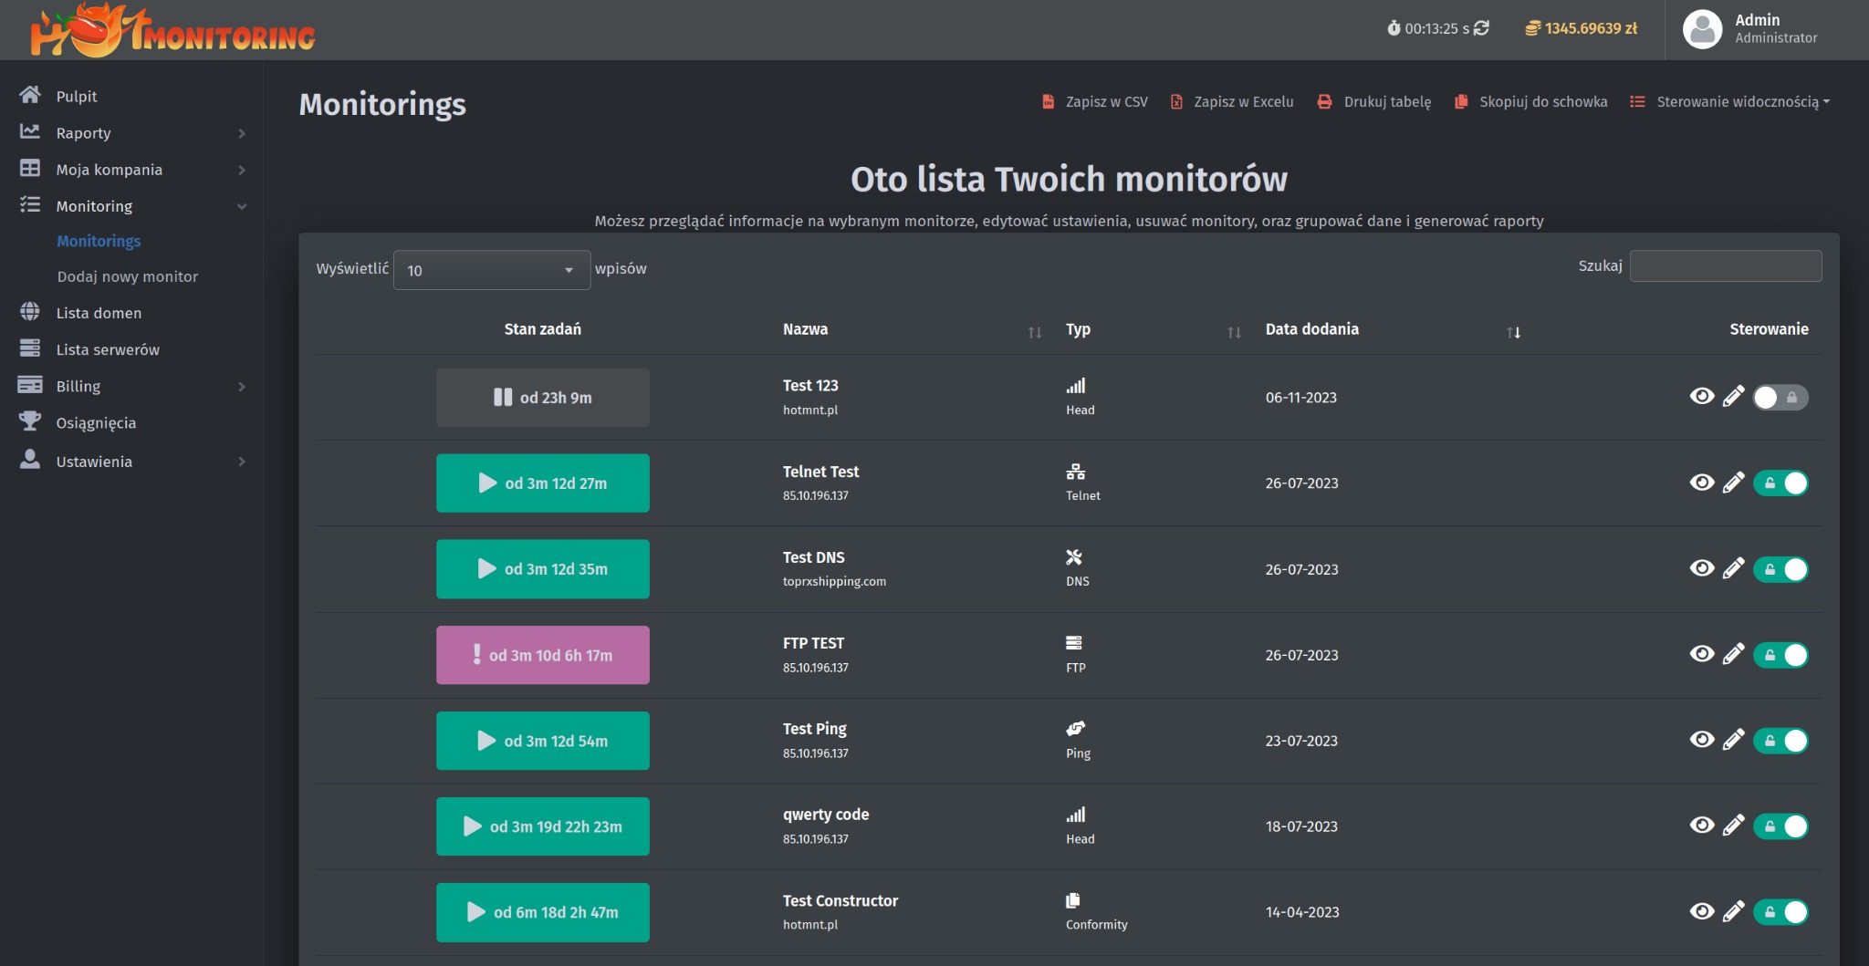Expand the Billing sidebar menu
The width and height of the screenshot is (1869, 966).
pyautogui.click(x=78, y=386)
